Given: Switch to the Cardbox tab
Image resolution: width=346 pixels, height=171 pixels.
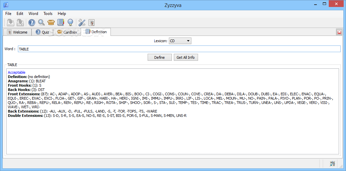Looking at the screenshot, I should 67,32.
